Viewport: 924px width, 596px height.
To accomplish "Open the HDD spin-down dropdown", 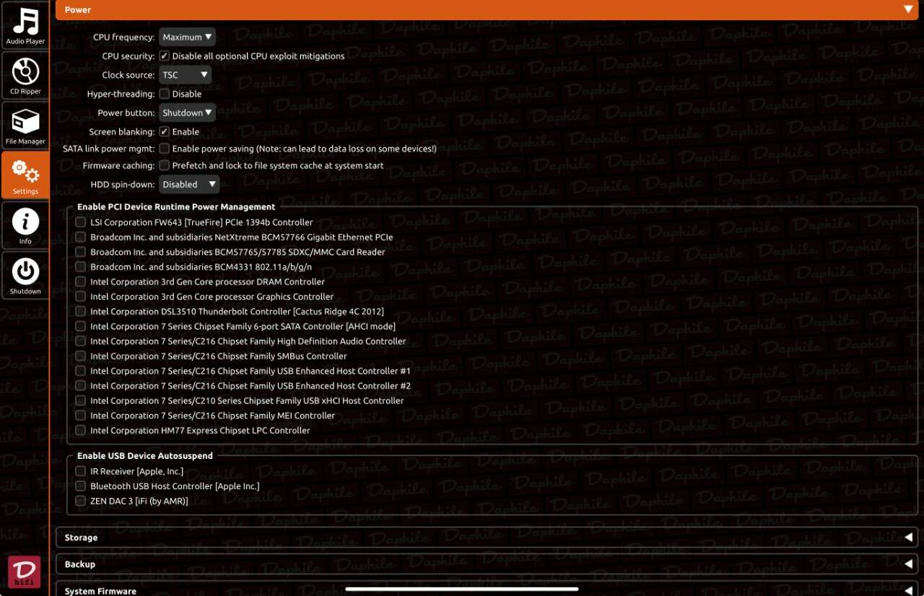I will tap(188, 184).
